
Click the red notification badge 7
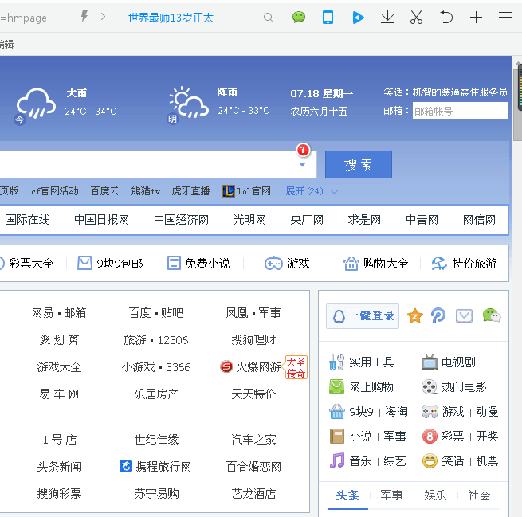point(304,150)
